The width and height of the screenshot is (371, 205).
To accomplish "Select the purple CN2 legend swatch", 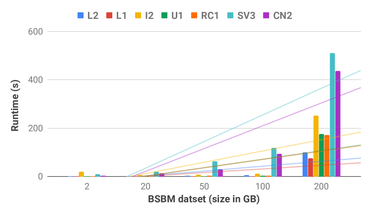I will coord(266,15).
